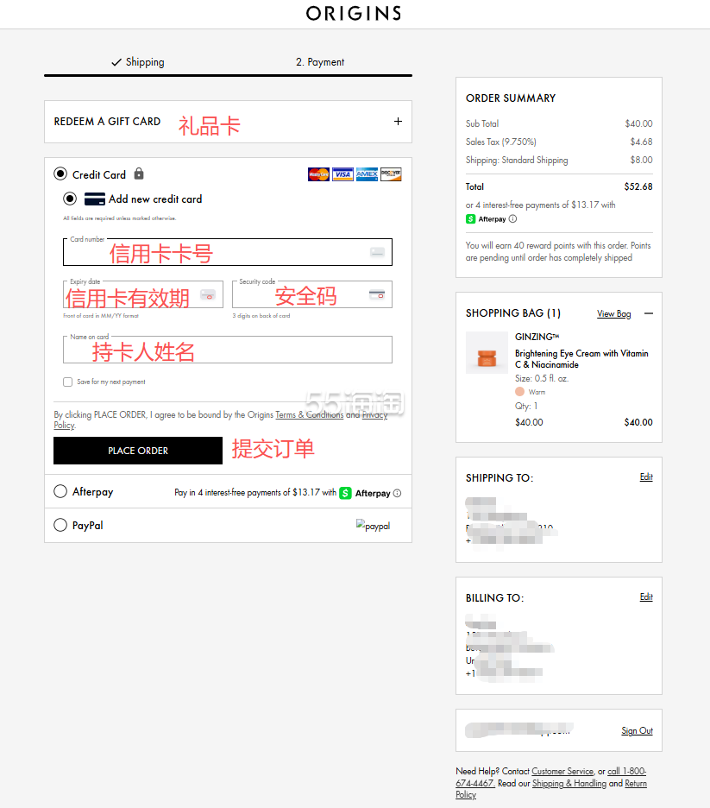Click into the Card number field

tap(228, 252)
